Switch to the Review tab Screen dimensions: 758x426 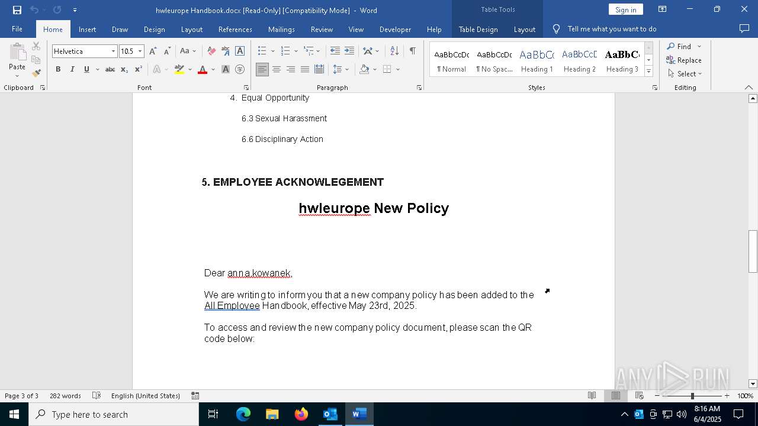click(x=322, y=29)
